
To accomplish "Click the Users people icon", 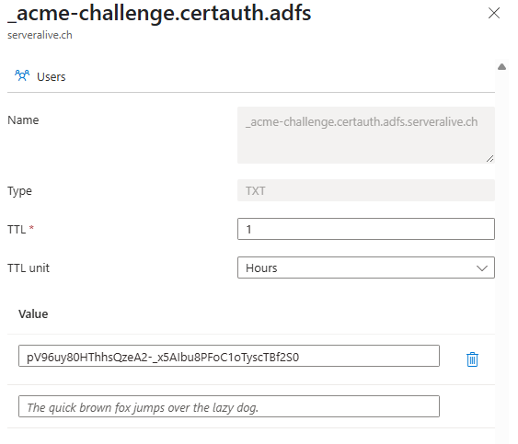I will coord(22,76).
